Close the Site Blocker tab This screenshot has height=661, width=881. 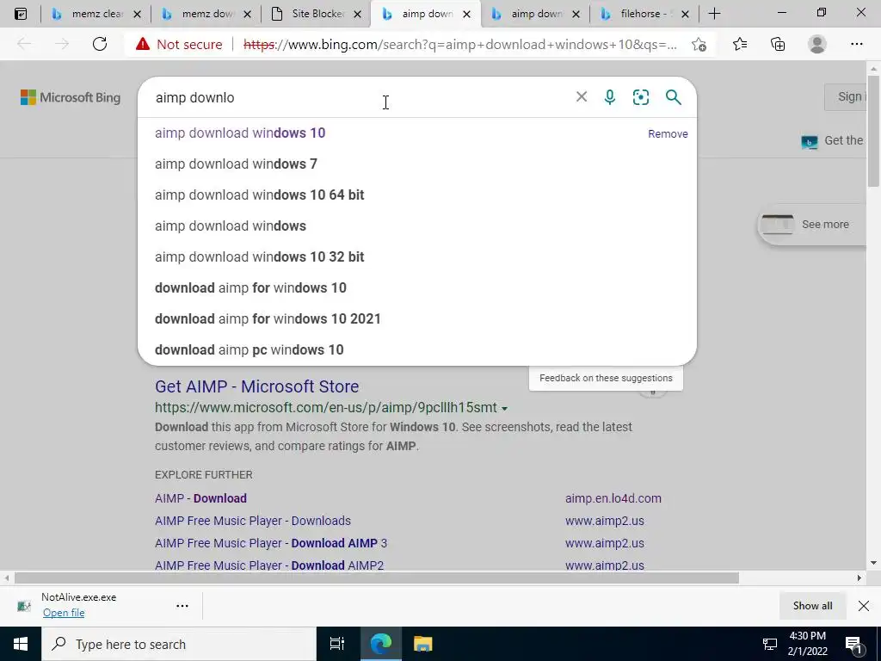tap(357, 15)
